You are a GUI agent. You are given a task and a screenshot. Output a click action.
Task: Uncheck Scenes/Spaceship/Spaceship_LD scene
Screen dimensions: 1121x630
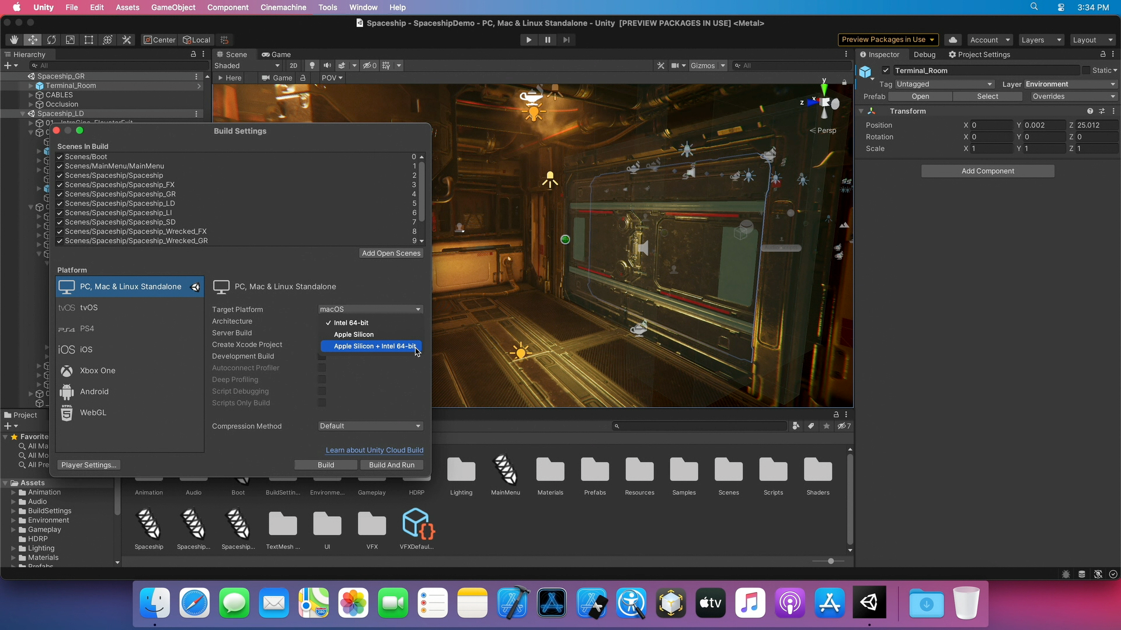[x=60, y=204]
